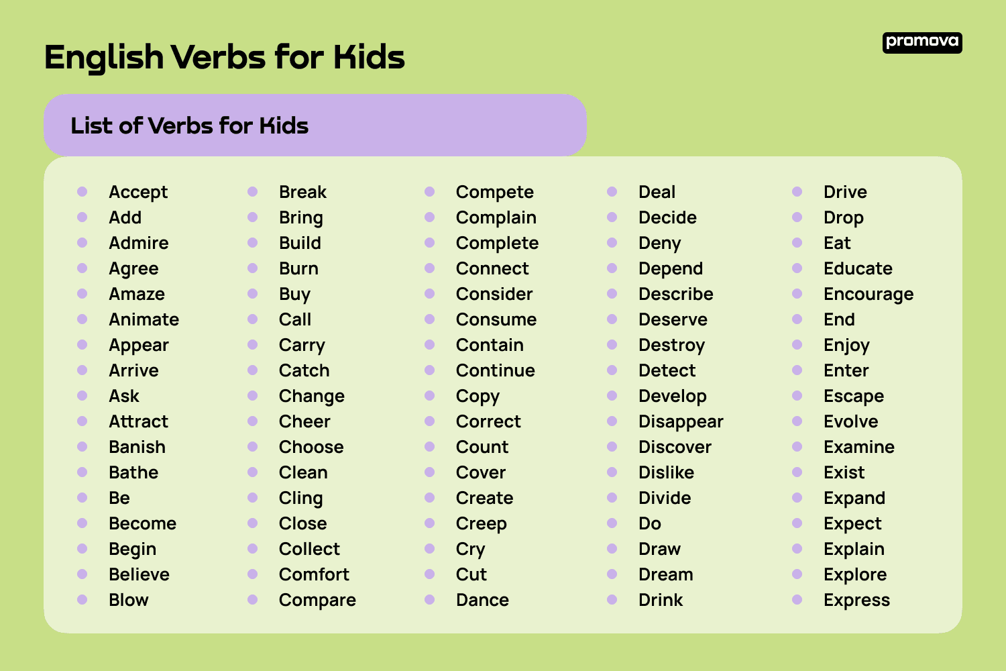Image resolution: width=1006 pixels, height=671 pixels.
Task: Click the bullet dot beside Drive
Action: pyautogui.click(x=797, y=192)
